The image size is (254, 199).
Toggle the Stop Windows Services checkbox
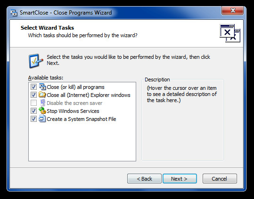pyautogui.click(x=33, y=111)
